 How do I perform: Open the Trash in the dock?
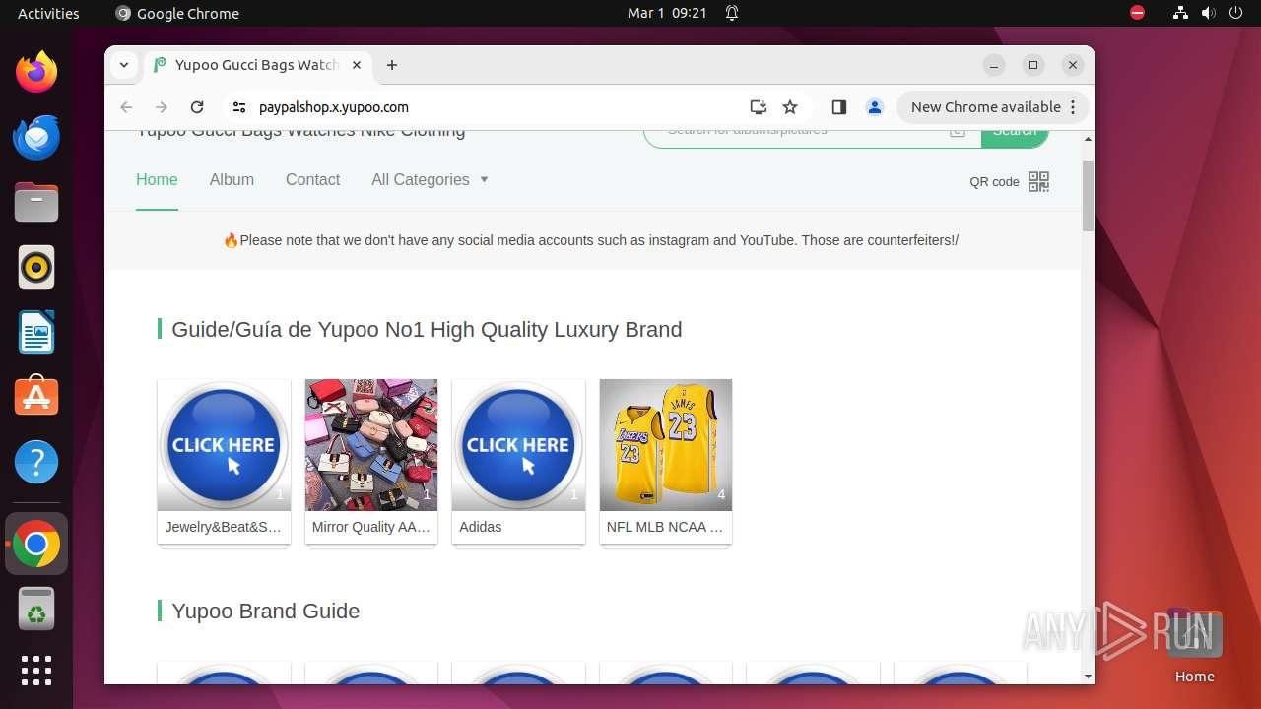[36, 609]
